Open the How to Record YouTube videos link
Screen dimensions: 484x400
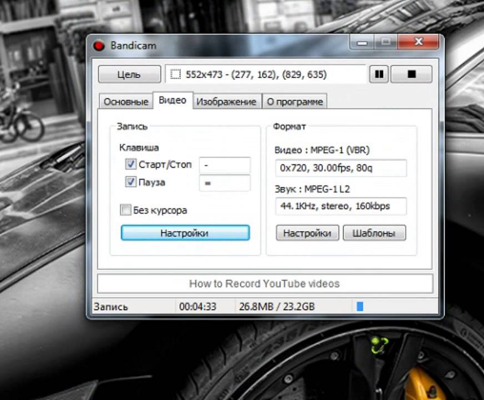pyautogui.click(x=265, y=283)
